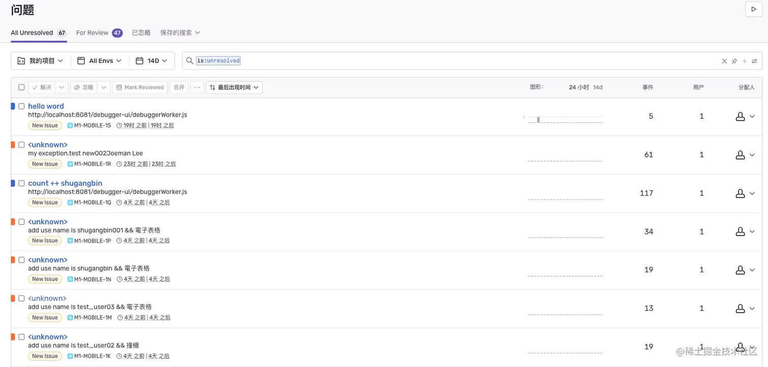Screen dimensions: 768x367
Task: Select checkbox for M1-MOBILE-1N issue
Action: [x=21, y=260]
